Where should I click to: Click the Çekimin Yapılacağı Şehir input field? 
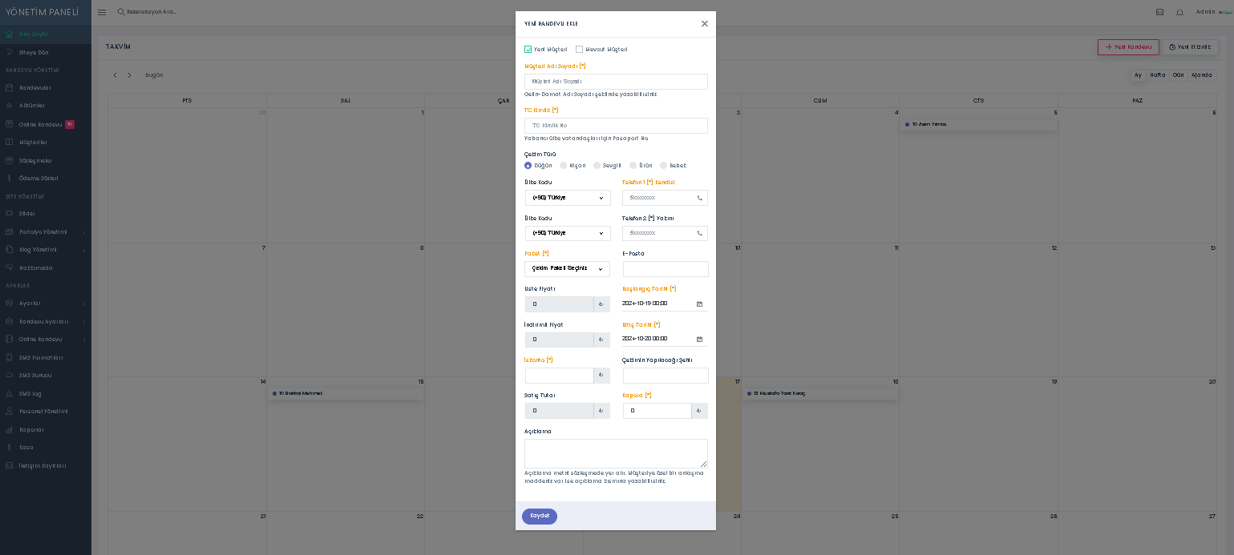(x=666, y=376)
